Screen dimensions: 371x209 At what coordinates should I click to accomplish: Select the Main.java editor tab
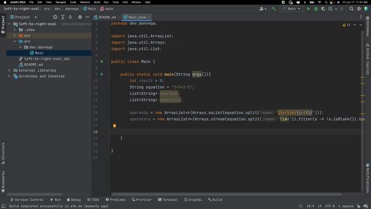tap(137, 17)
